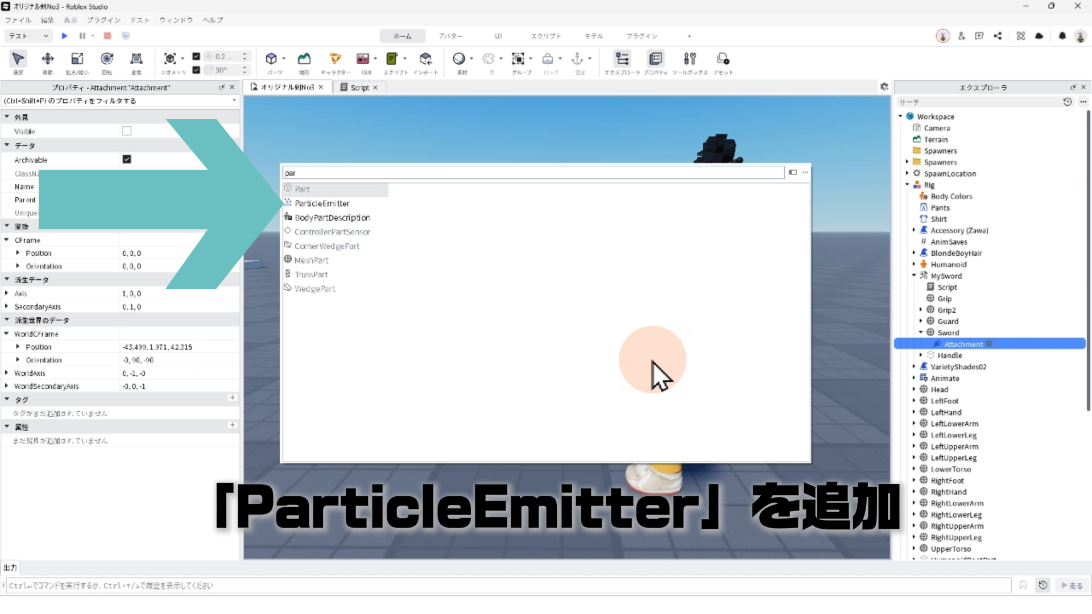This screenshot has width=1092, height=614.
Task: Toggle the Explorer panel icon
Action: coord(622,59)
